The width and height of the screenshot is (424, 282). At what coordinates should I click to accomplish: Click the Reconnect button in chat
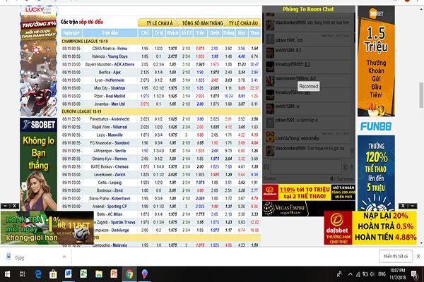(309, 86)
